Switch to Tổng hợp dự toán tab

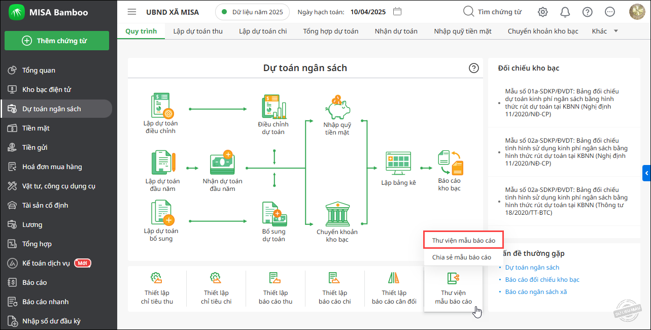(x=331, y=31)
